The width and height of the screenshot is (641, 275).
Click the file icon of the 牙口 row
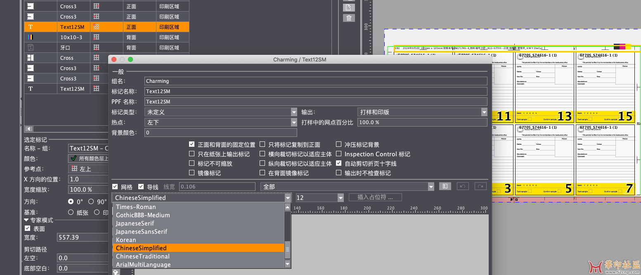click(x=31, y=47)
